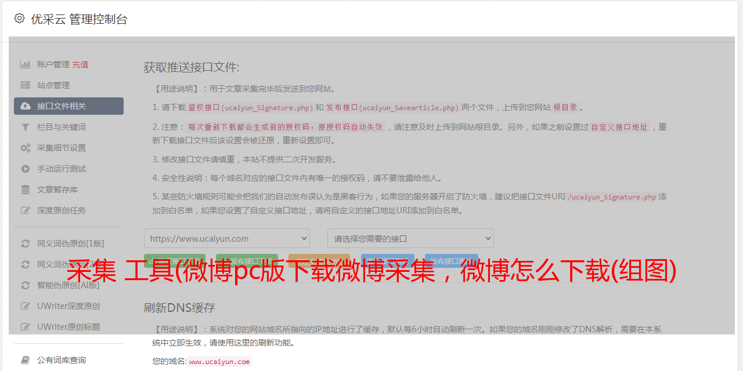Image resolution: width=743 pixels, height=371 pixels.
Task: Click the 发布接口(ucaiyun_Savearticle.php) code text
Action: tap(393, 108)
